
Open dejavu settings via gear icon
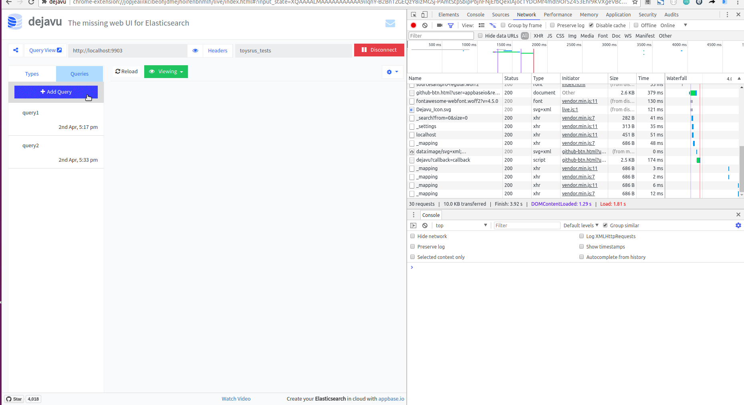pyautogui.click(x=389, y=72)
